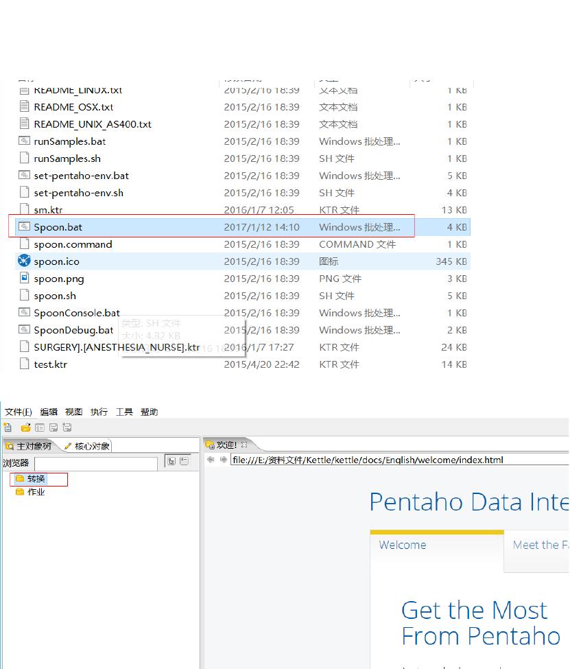Image resolution: width=570 pixels, height=669 pixels.
Task: Click the 345 KB size of spoon.ico
Action: tap(451, 261)
